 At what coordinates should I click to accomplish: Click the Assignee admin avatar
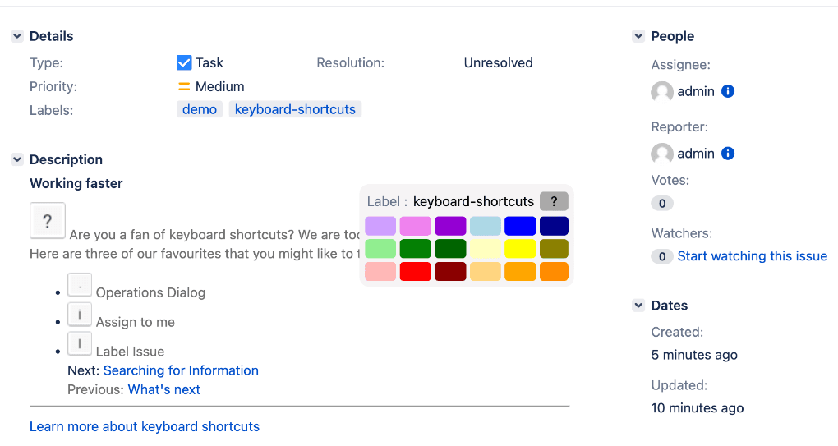pyautogui.click(x=662, y=92)
